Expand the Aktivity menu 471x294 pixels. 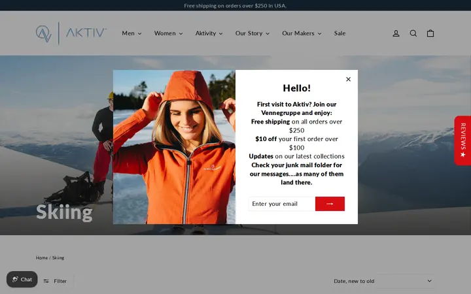point(209,33)
